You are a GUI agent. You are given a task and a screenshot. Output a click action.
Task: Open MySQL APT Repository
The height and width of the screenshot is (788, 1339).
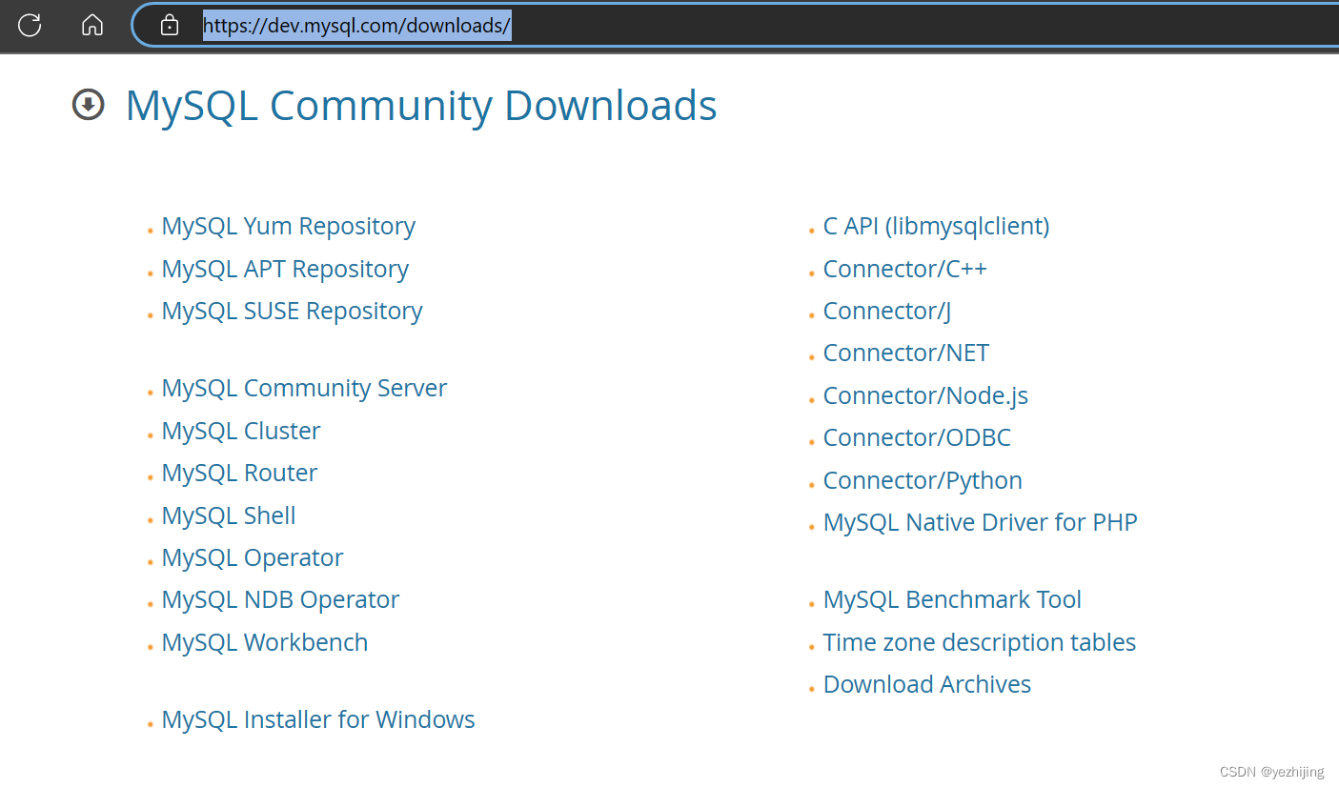[x=285, y=269]
